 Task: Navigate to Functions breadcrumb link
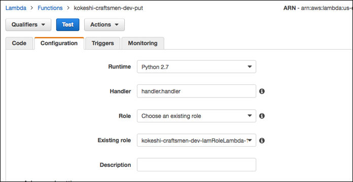coord(50,8)
